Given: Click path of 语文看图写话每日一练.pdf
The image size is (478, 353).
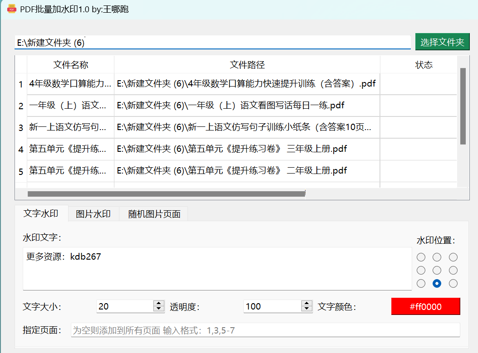Looking at the screenshot, I should pyautogui.click(x=247, y=106).
